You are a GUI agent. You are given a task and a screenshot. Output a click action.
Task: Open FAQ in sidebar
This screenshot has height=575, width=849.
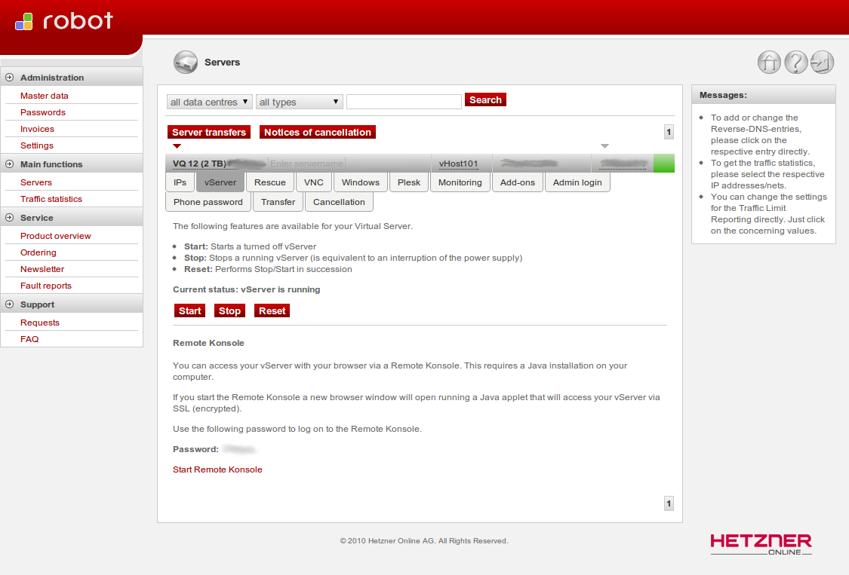click(29, 339)
